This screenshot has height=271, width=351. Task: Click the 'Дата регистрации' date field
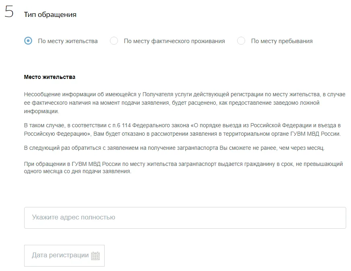click(x=64, y=256)
